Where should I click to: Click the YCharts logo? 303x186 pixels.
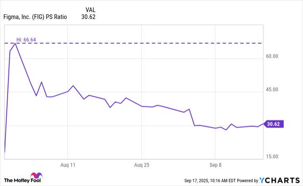click(279, 180)
